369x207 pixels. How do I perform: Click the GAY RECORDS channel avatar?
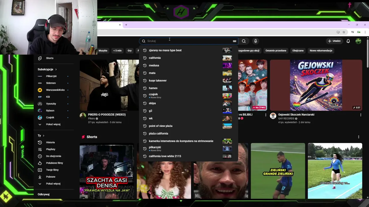click(273, 116)
